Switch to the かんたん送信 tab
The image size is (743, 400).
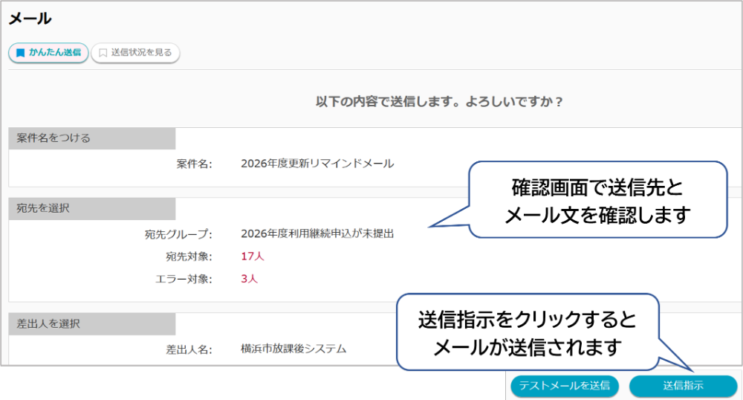[x=49, y=53]
